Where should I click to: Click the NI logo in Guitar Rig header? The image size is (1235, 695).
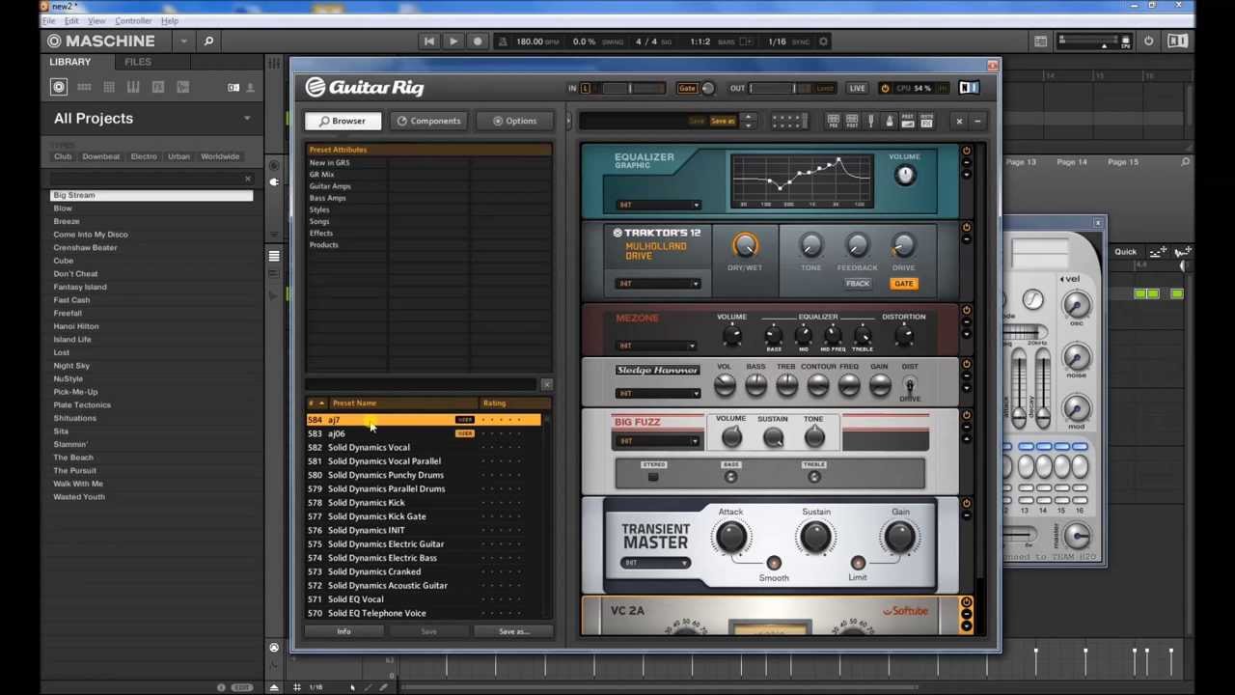coord(969,88)
